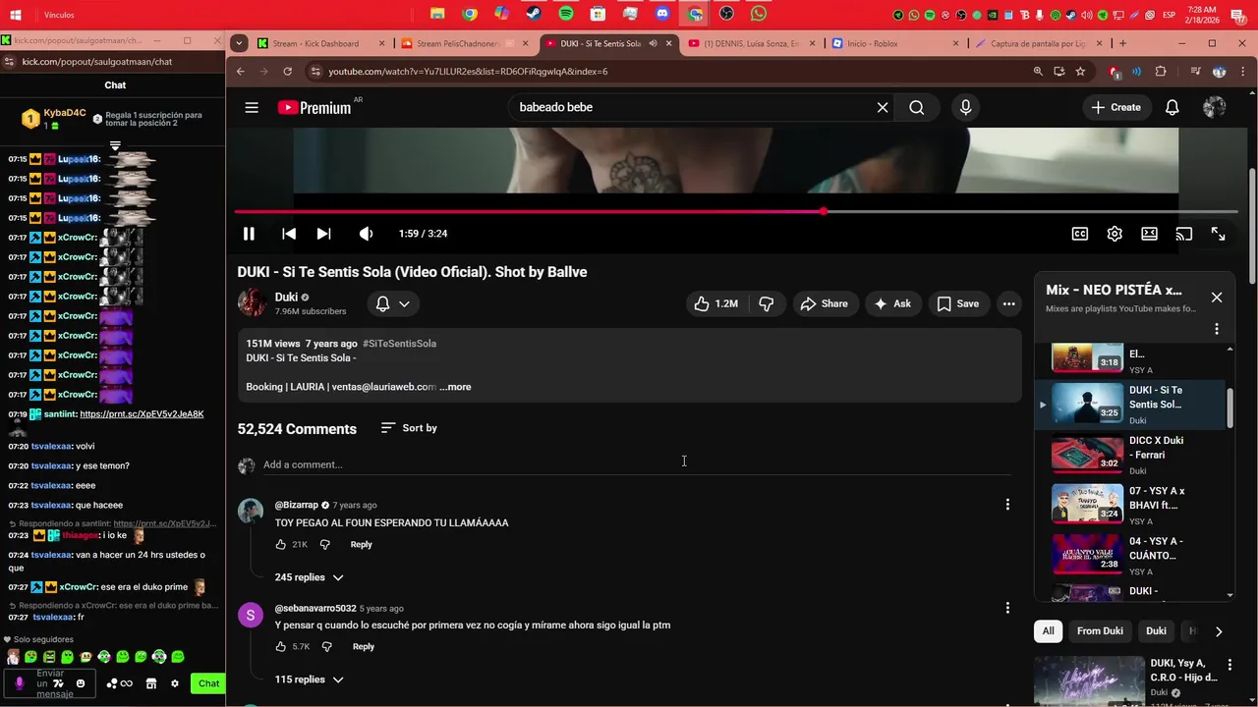Open Discord from the taskbar
The width and height of the screenshot is (1258, 707).
pos(662,14)
